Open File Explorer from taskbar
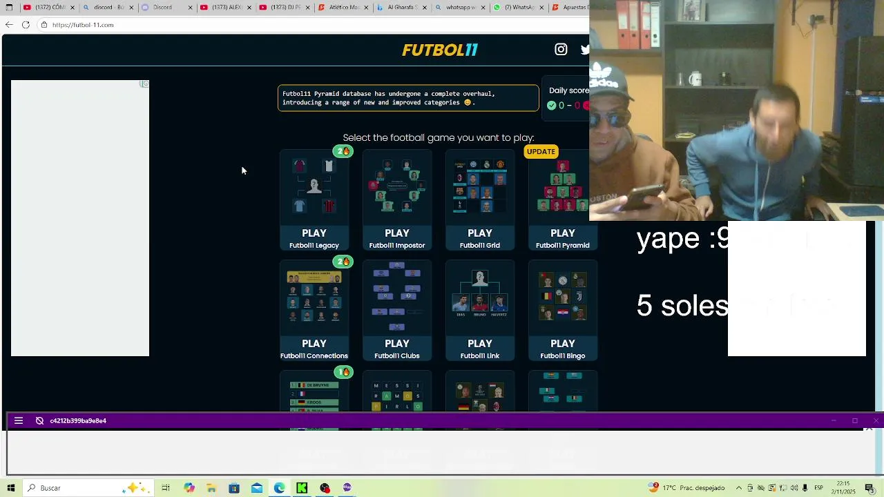Image resolution: width=884 pixels, height=497 pixels. 211,488
